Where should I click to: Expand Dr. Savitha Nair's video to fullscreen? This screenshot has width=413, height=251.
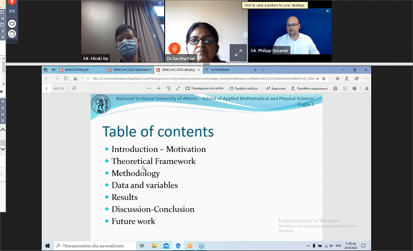click(238, 53)
